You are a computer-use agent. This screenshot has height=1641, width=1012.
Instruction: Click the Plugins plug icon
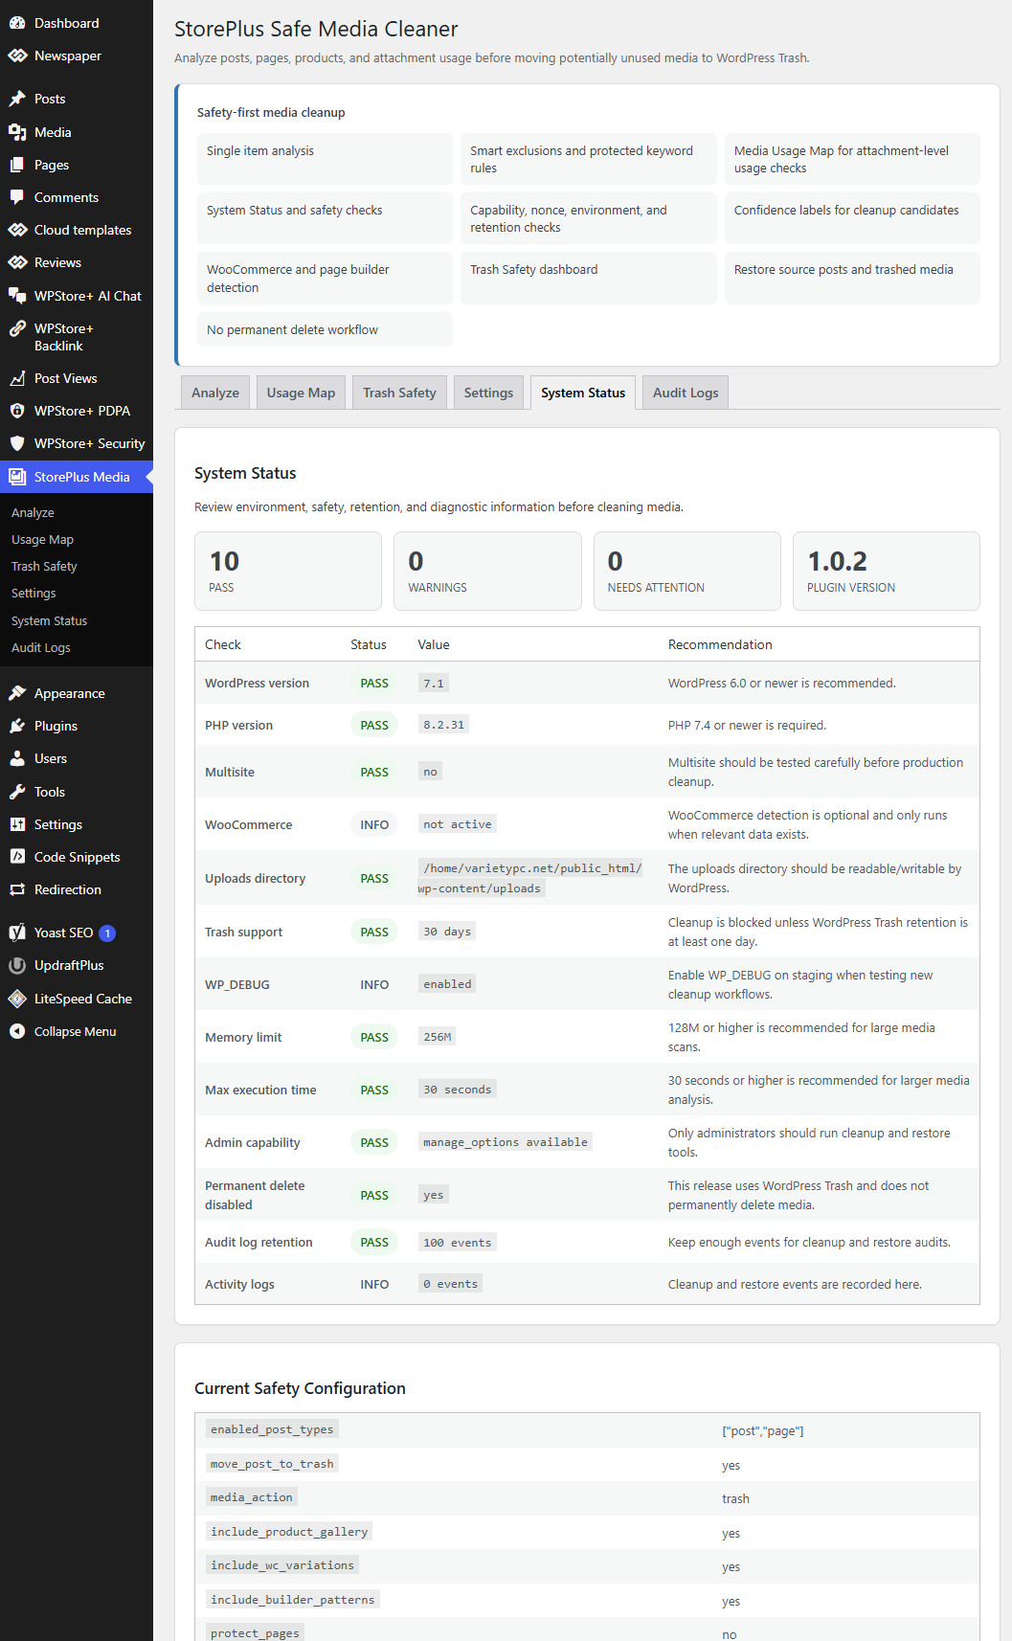pos(17,726)
